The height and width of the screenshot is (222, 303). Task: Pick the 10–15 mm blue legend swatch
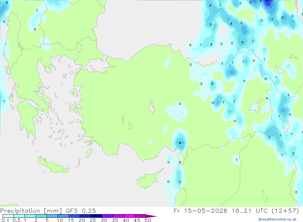click(63, 216)
